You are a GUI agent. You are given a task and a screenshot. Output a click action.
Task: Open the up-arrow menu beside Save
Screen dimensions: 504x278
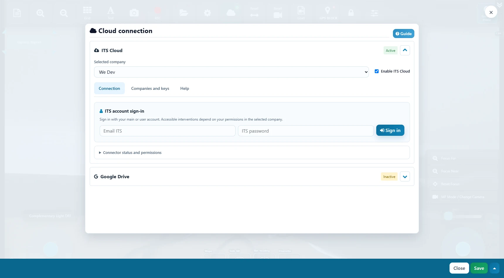coord(494,268)
